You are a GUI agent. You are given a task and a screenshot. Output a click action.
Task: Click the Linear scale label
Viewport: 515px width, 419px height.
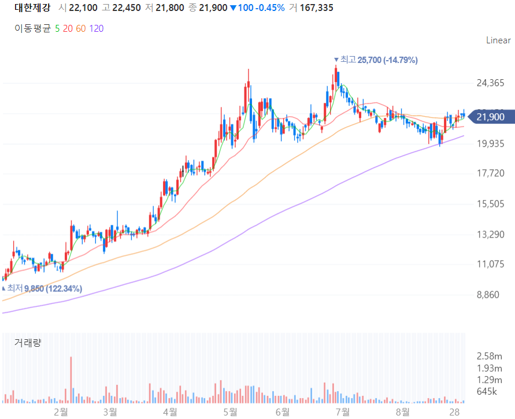click(498, 40)
